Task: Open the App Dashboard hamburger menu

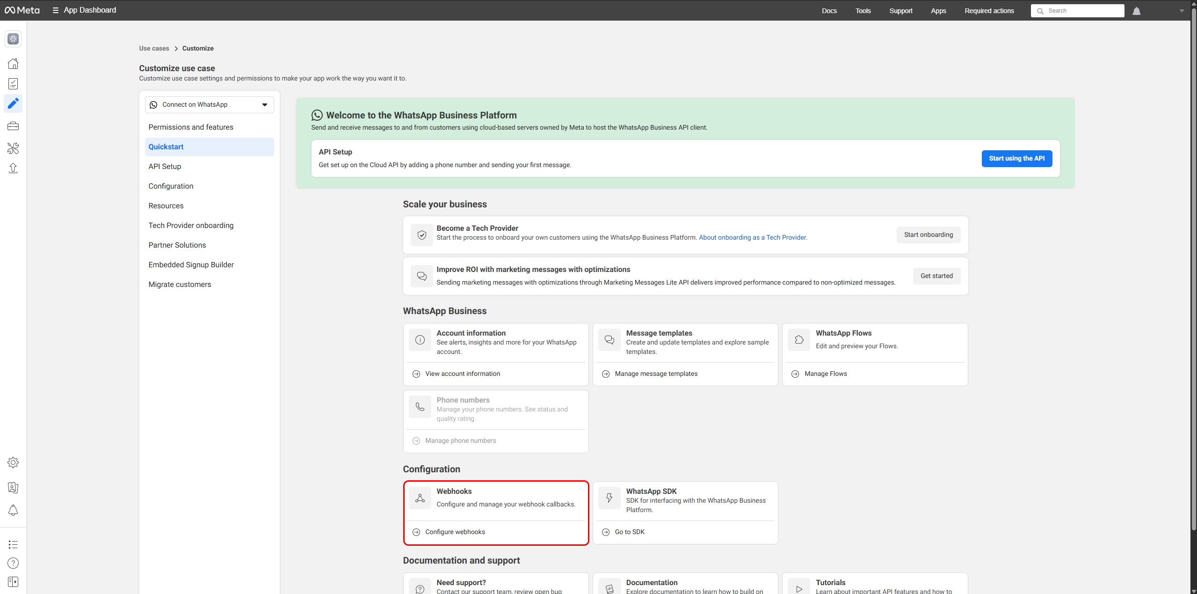Action: [x=55, y=10]
